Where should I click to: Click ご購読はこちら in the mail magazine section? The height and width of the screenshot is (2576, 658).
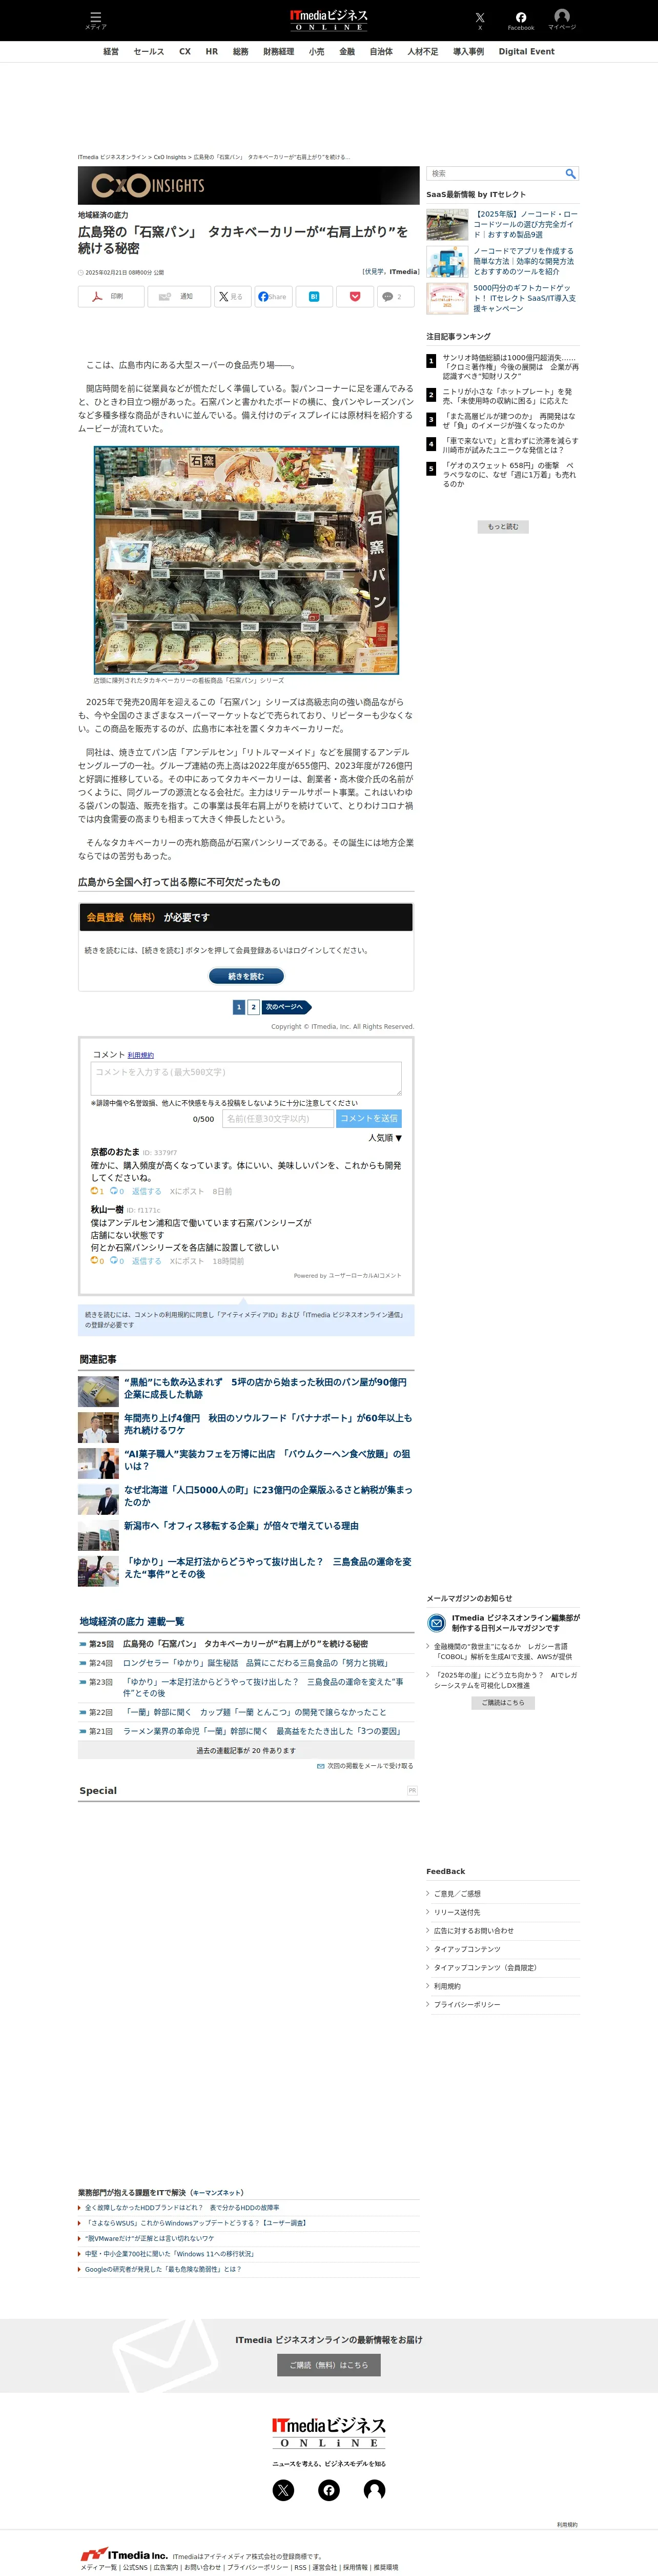coord(503,1702)
